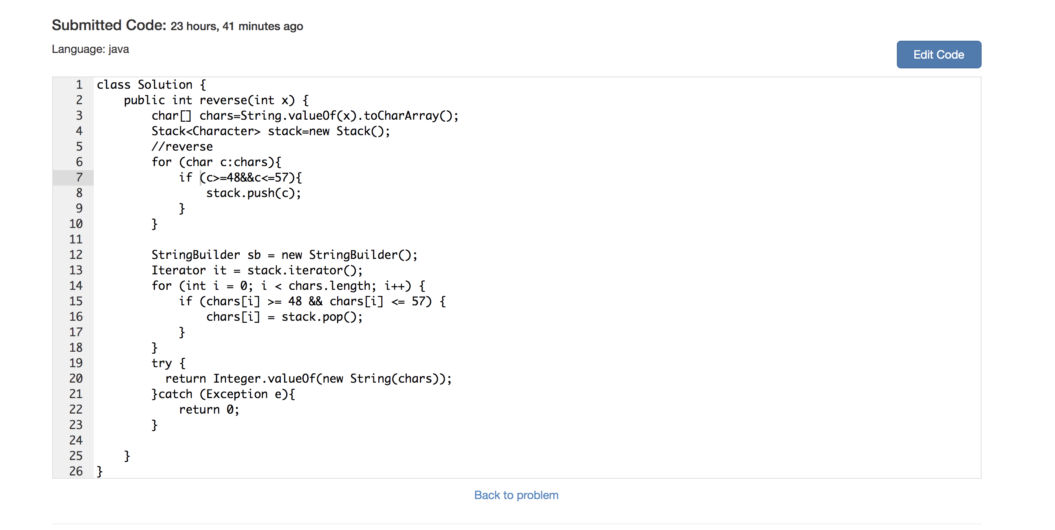Click the 'Submitted Code:' heading
Viewport: 1055px width, 530px height.
pos(109,25)
